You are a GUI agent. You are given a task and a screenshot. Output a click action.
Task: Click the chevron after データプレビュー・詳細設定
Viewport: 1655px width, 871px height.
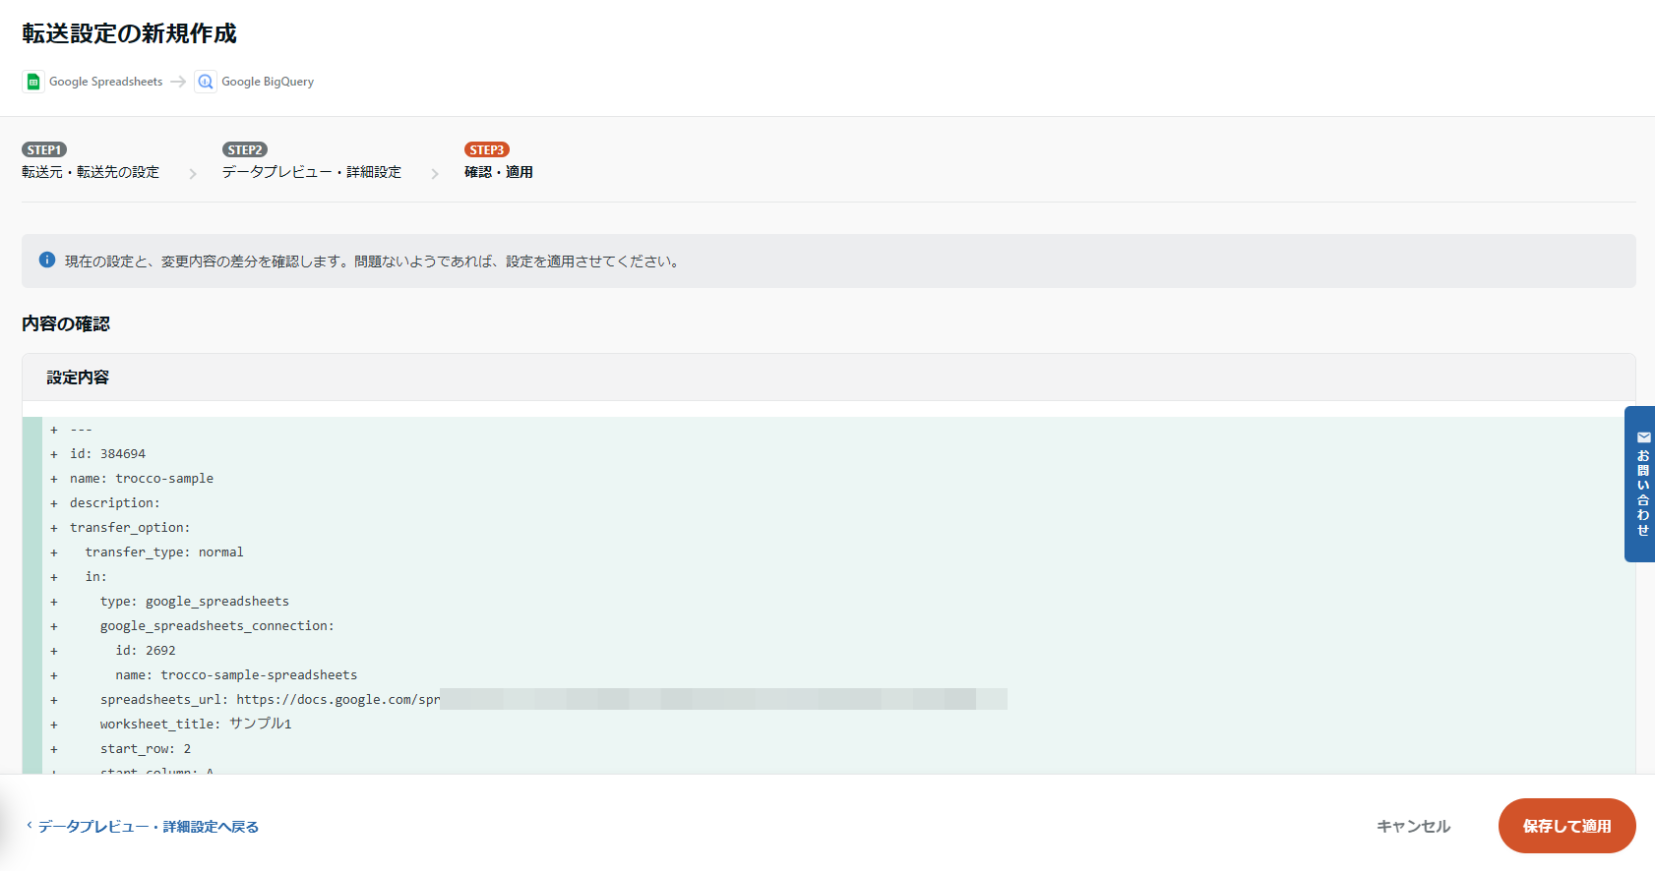pos(435,174)
